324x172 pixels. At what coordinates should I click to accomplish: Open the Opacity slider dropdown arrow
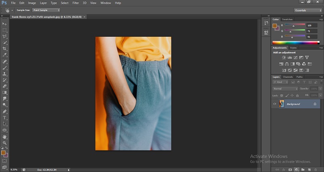320,89
